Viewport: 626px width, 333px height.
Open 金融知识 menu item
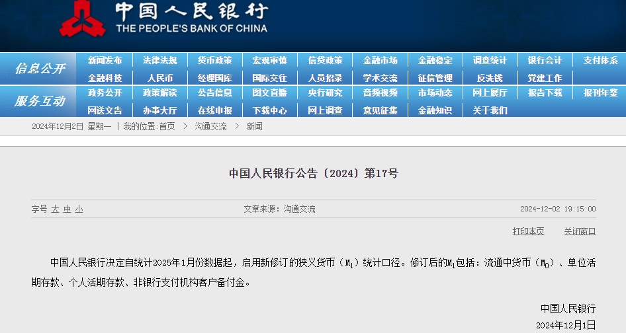[x=435, y=110]
